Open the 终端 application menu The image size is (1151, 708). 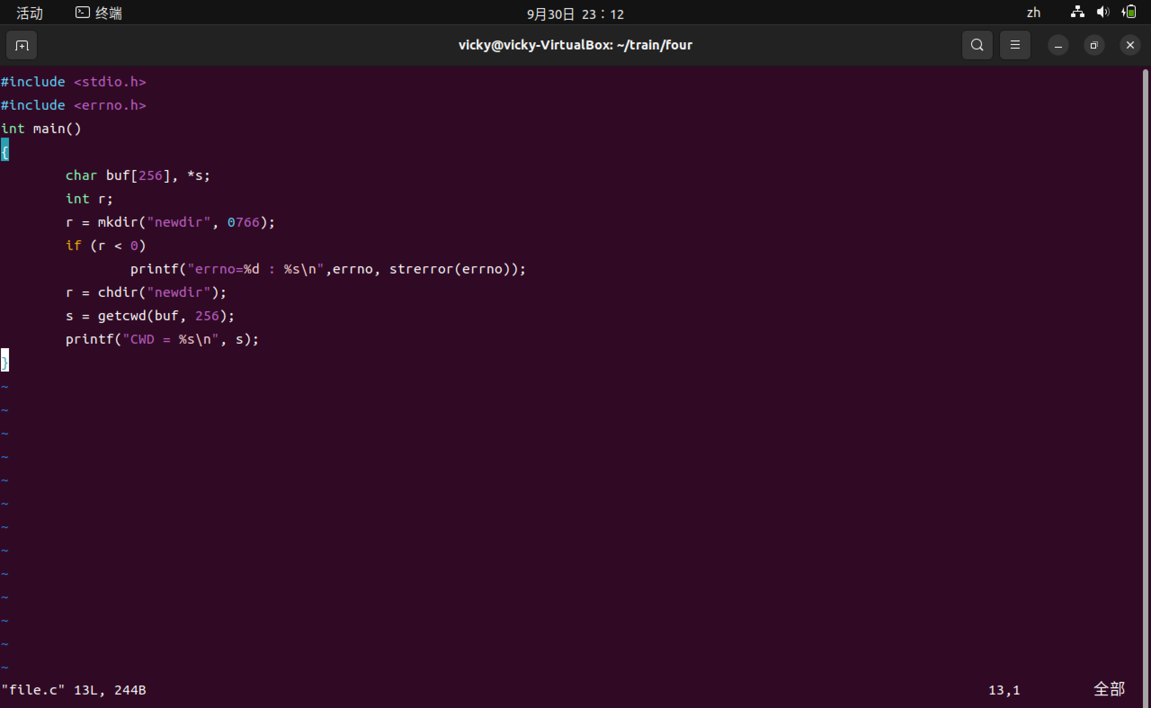point(109,13)
